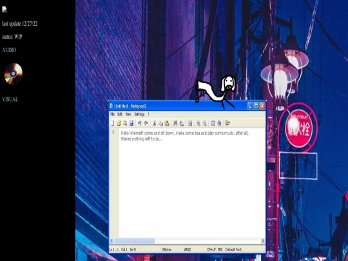Click the 'hello internet!' line of text
The image size is (348, 261).
185,133
